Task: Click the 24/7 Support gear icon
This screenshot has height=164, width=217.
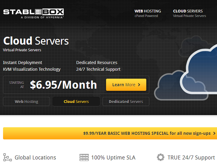Action: pyautogui.click(x=161, y=157)
